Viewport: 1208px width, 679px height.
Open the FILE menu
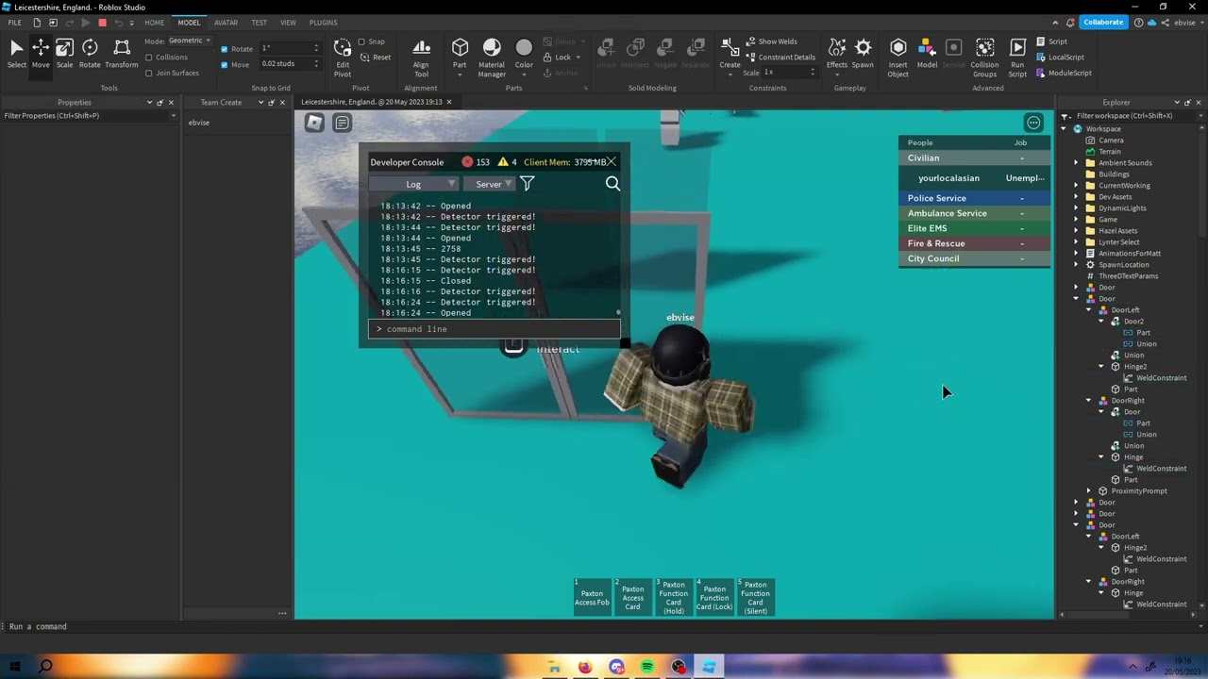(x=15, y=23)
